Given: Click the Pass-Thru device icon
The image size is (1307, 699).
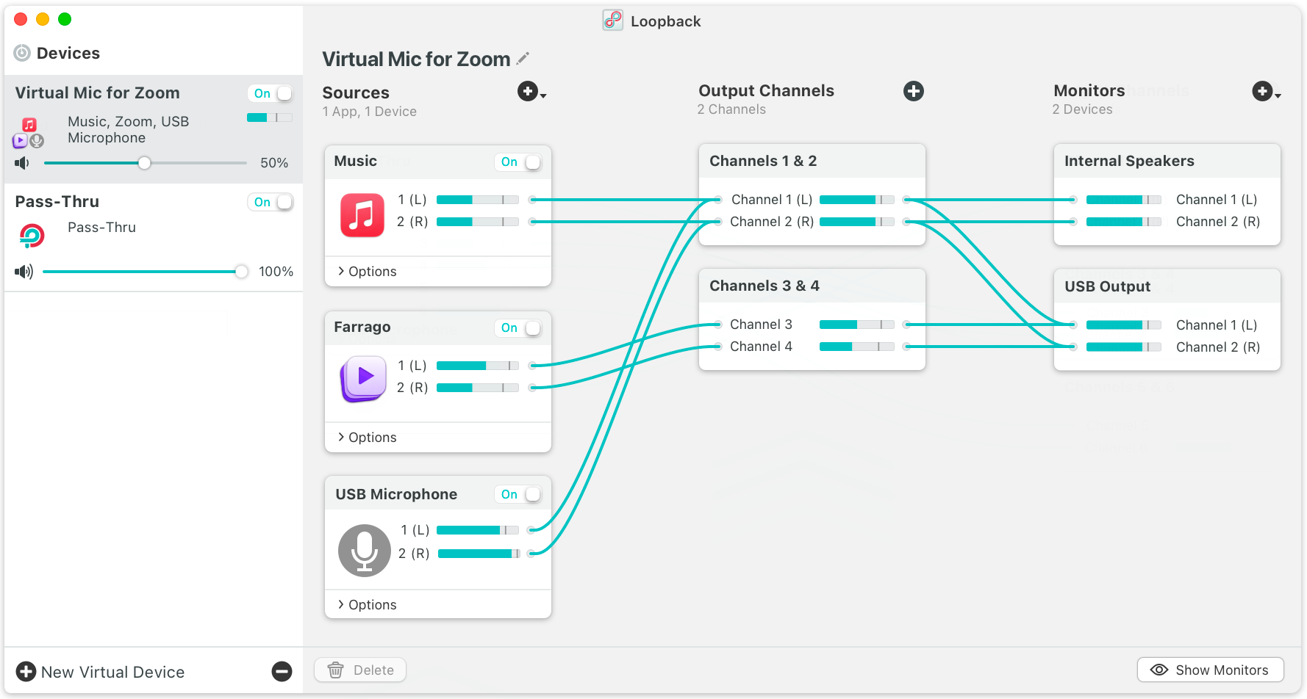Looking at the screenshot, I should point(32,236).
